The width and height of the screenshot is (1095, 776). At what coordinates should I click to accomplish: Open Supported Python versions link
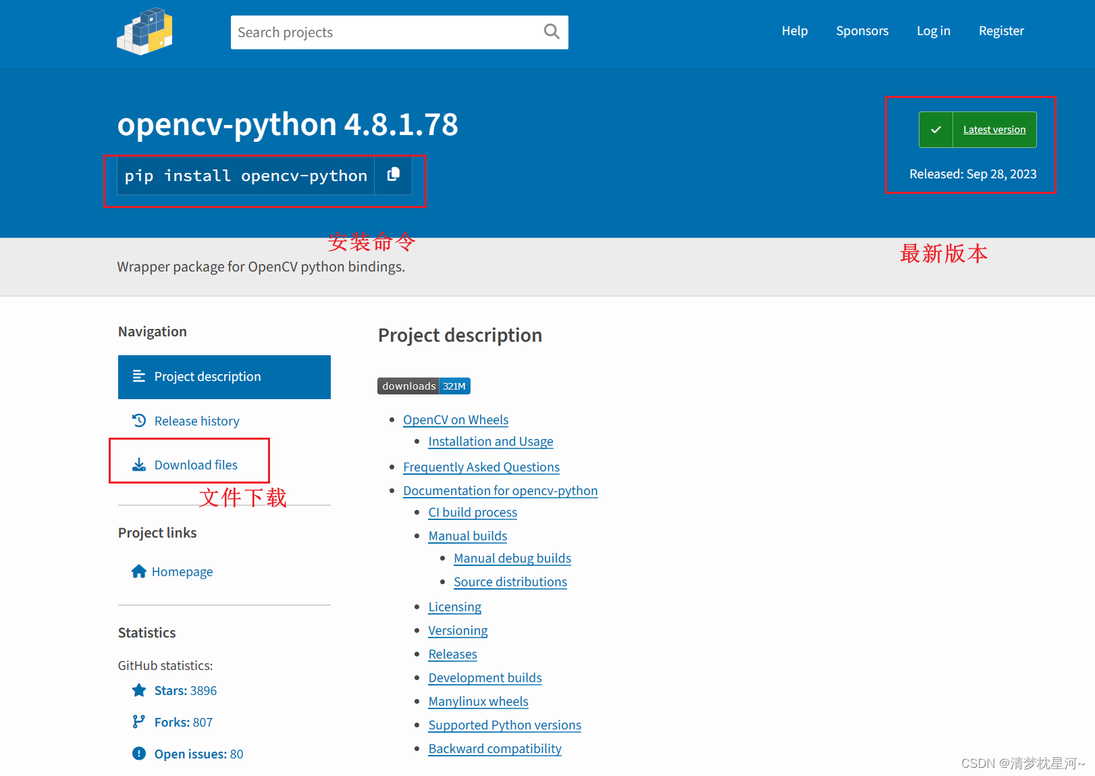point(505,725)
